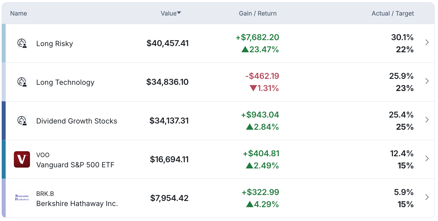Open Vanguard S&P 500 ETF name link
This screenshot has width=438, height=221.
point(75,165)
